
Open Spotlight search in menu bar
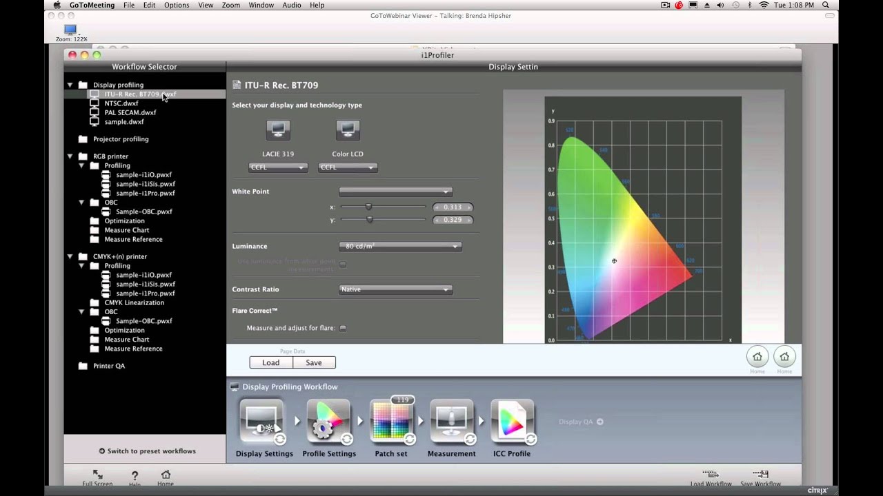coord(826,5)
